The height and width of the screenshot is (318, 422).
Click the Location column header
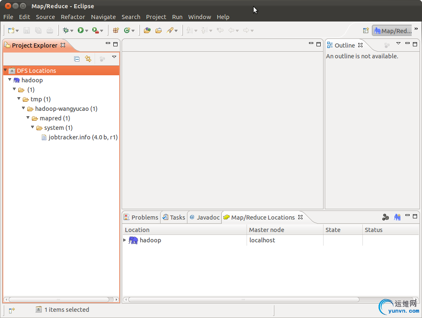pos(185,230)
